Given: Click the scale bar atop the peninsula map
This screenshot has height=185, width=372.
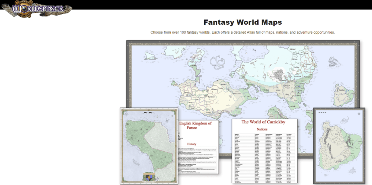Looking at the screenshot, I should pyautogui.click(x=147, y=112).
